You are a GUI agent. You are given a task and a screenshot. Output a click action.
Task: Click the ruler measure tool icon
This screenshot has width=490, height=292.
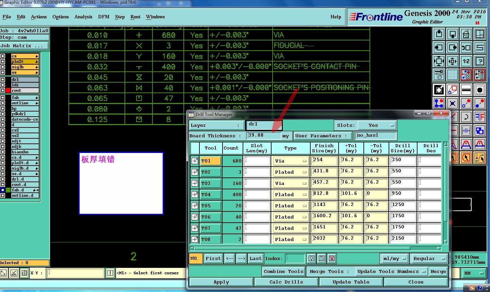click(x=466, y=90)
